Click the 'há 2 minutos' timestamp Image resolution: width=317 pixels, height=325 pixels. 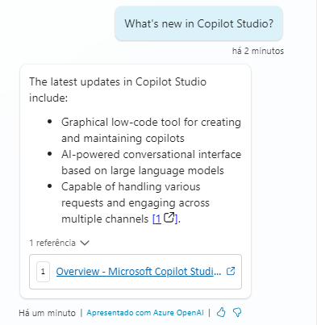[x=258, y=51]
